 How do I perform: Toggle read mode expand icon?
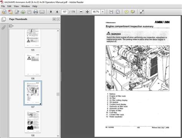coord(142,12)
